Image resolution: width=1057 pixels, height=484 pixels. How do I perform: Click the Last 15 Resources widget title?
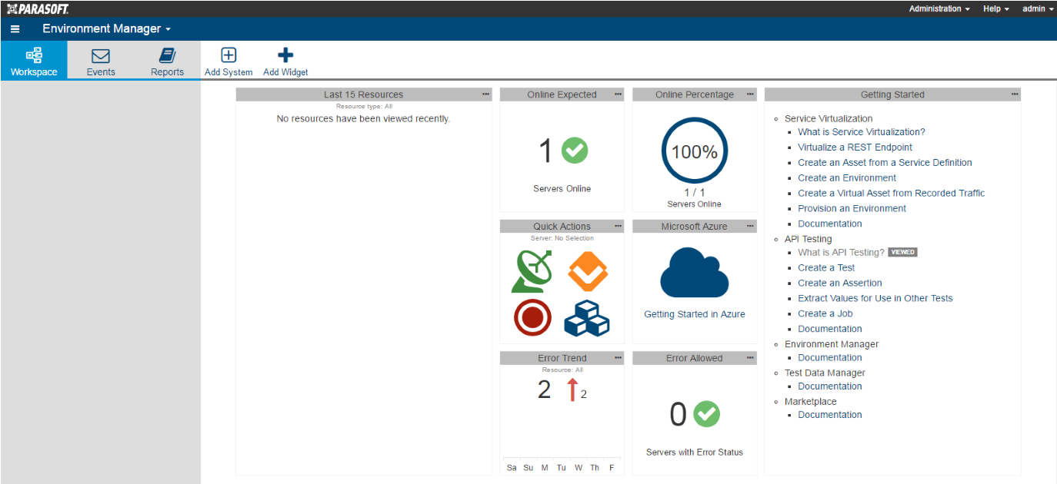coord(363,94)
